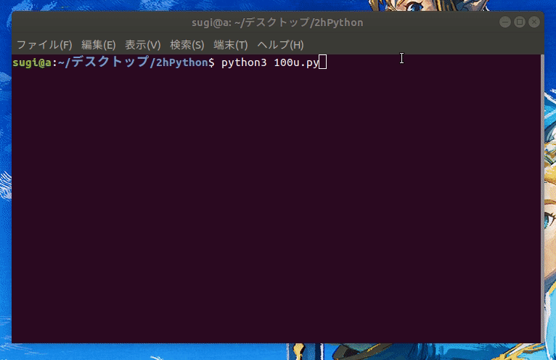Click the prompt text 'sugi@a'
This screenshot has height=360, width=556.
32,62
